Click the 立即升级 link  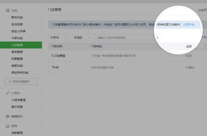click(x=189, y=25)
